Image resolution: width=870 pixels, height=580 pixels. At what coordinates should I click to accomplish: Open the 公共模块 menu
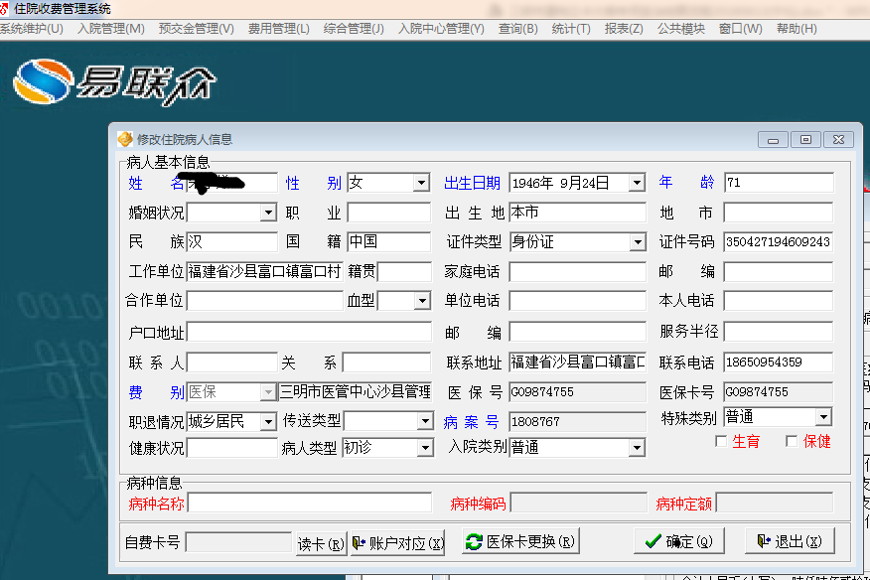pos(680,29)
